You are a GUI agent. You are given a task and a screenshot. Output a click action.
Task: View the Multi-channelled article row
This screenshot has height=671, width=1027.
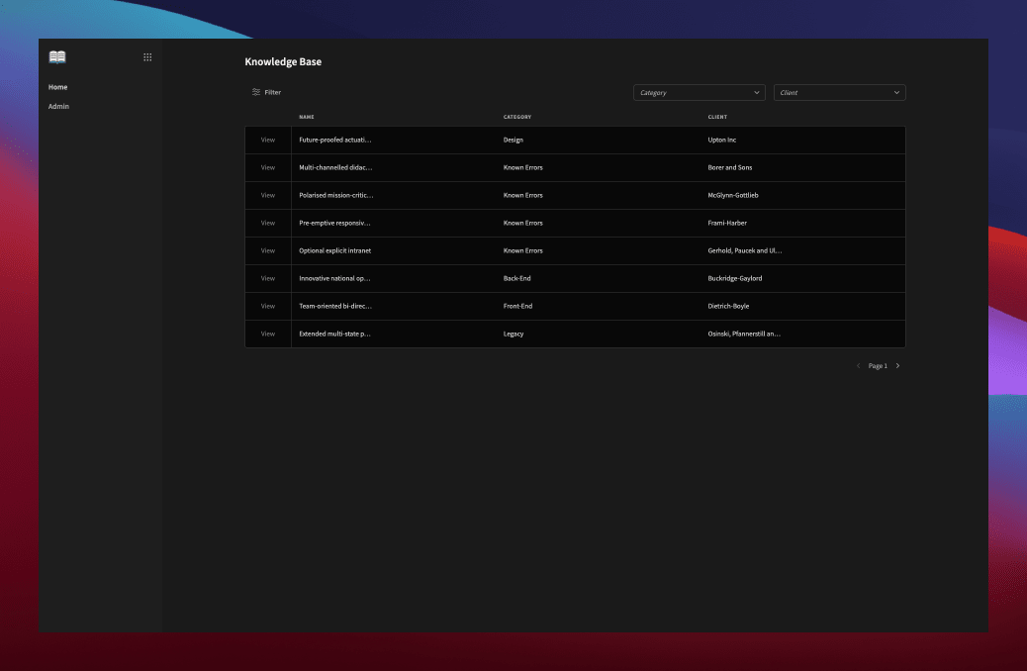(268, 168)
